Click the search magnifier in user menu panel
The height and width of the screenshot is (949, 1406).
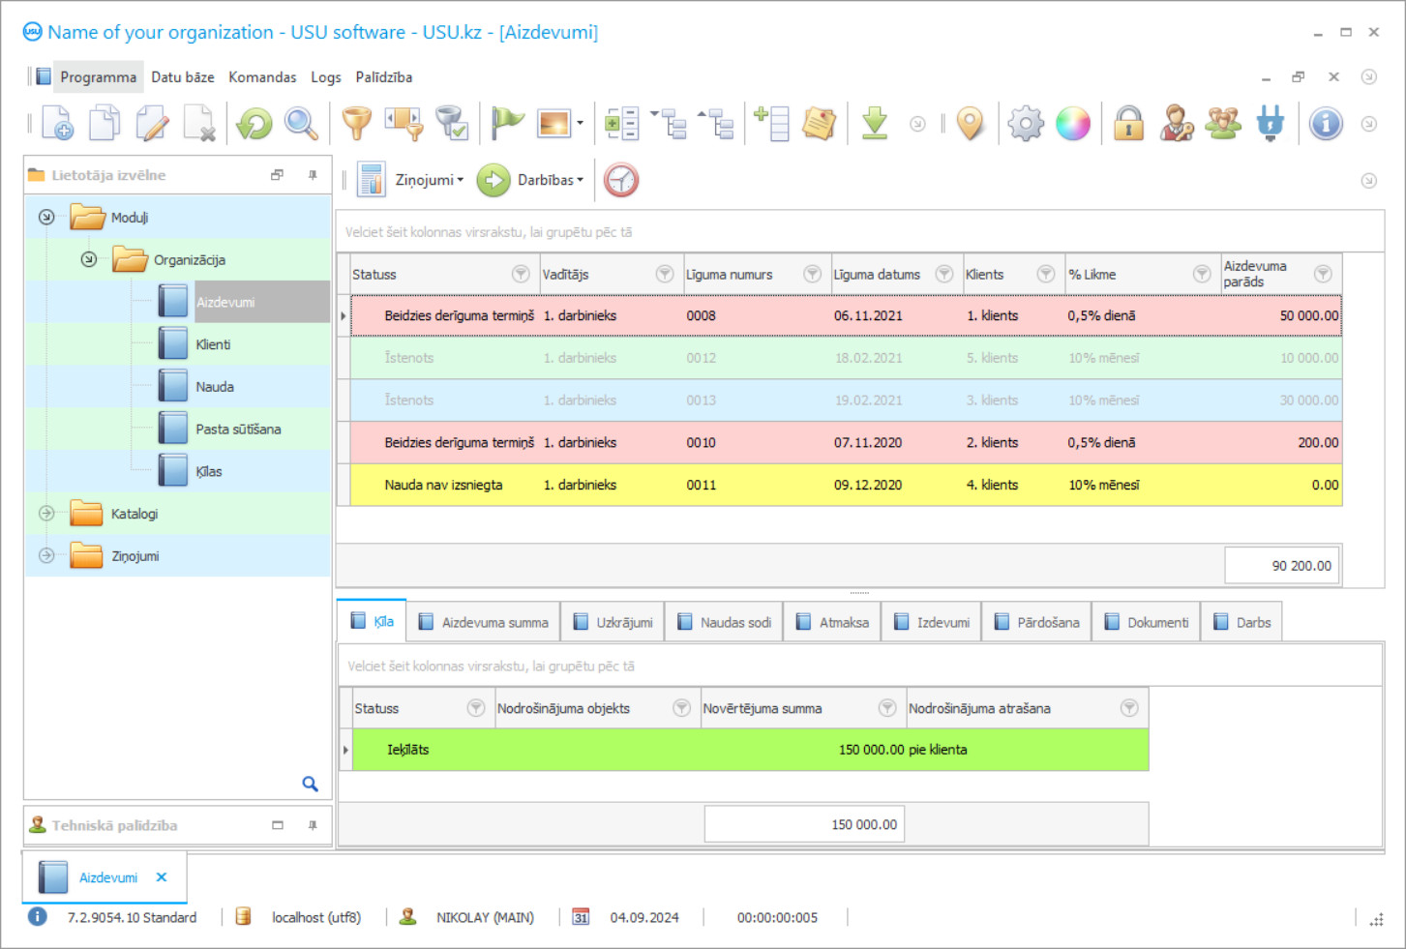point(310,784)
